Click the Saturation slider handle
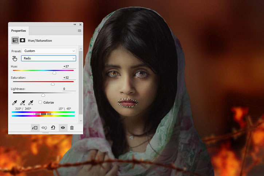This screenshot has height=176, width=264. tap(53, 84)
